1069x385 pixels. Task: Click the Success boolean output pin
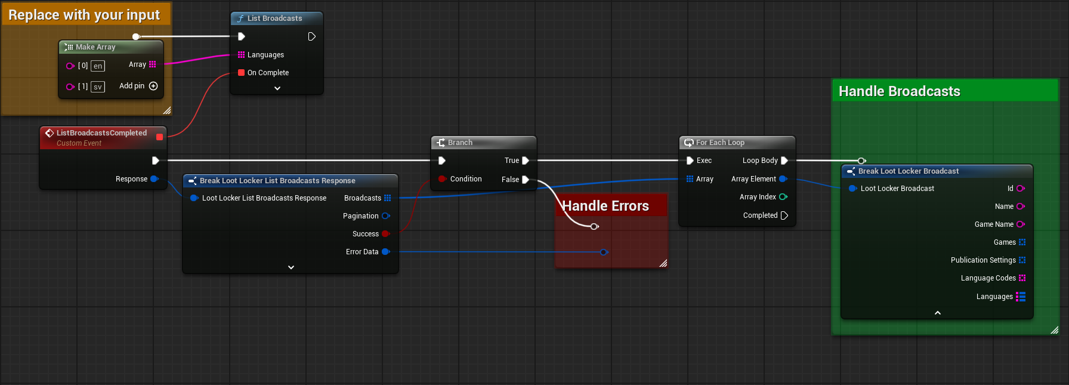tap(385, 234)
